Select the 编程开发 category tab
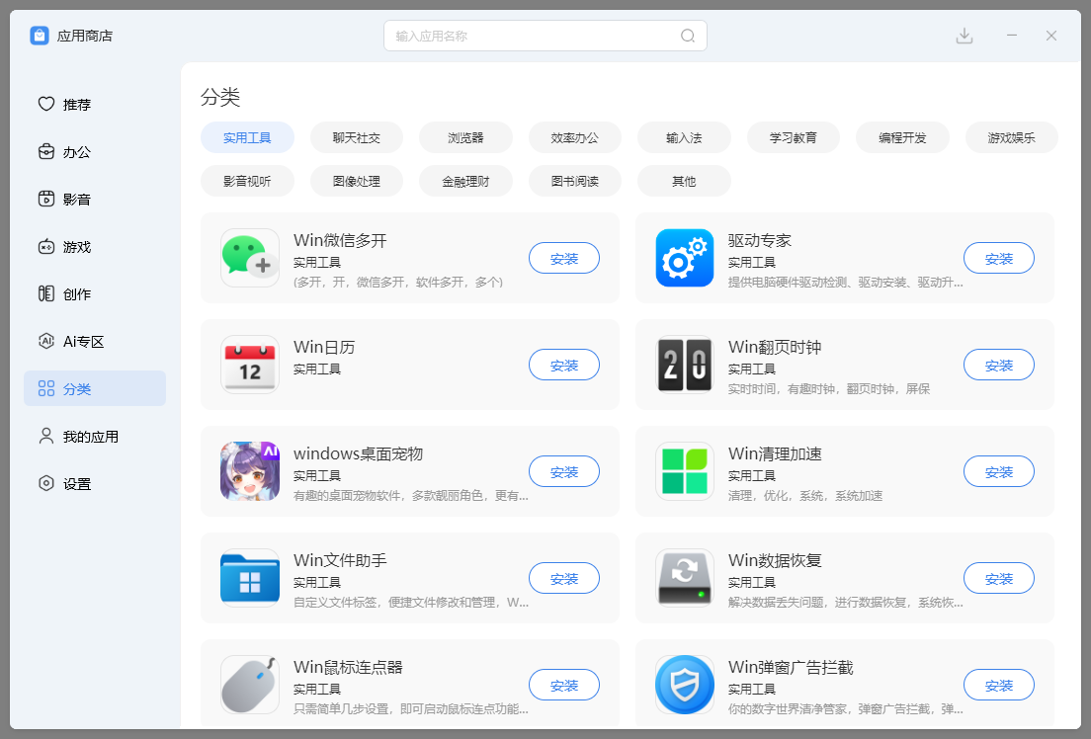 tap(901, 137)
